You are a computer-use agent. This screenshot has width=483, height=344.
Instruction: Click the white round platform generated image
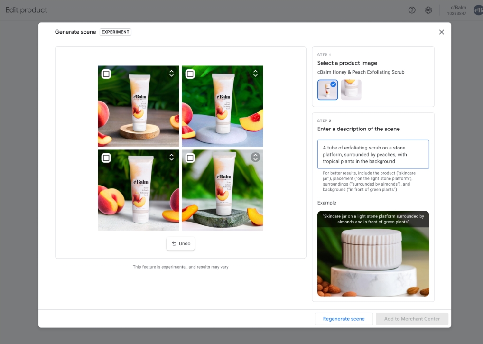coord(223,106)
